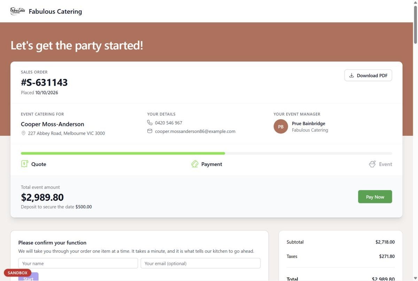The width and height of the screenshot is (418, 281).
Task: Select the Payment step label
Action: click(212, 164)
